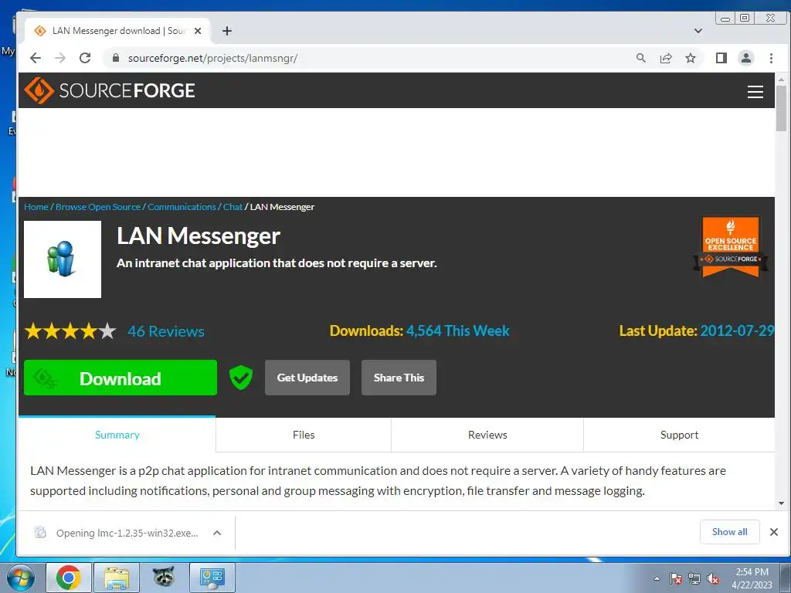Screen dimensions: 791x593
Task: Open the hamburger menu in the SourceForge header
Action: (x=755, y=91)
